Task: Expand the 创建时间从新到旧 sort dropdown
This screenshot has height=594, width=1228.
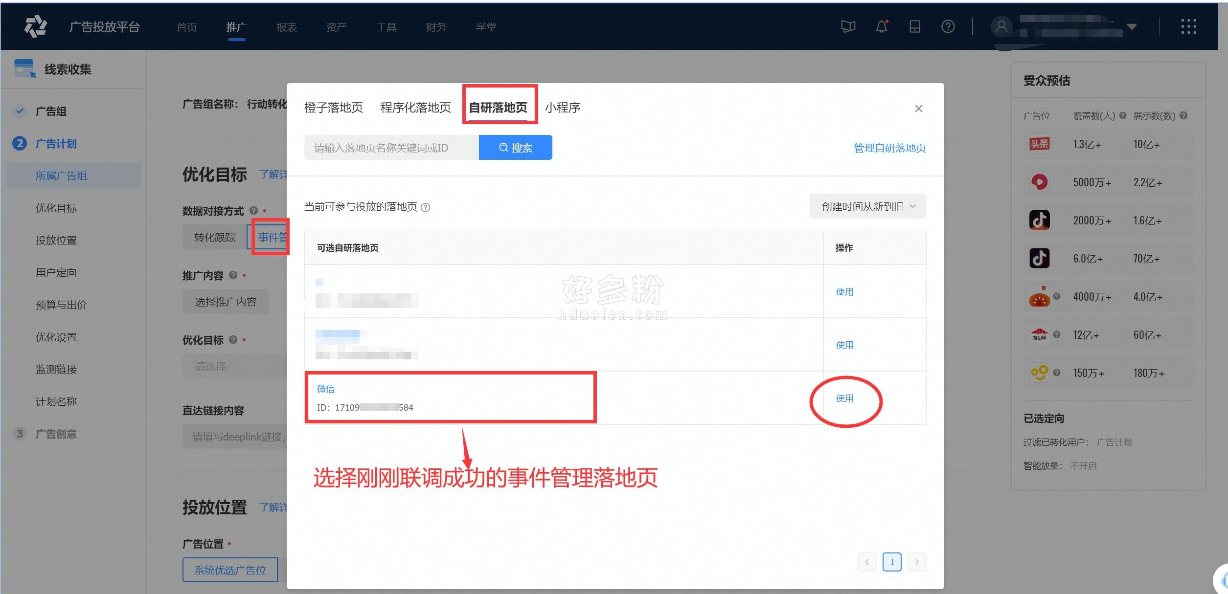Action: (867, 206)
